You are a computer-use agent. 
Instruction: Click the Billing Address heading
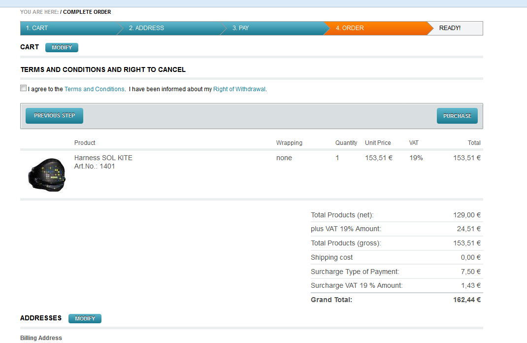[x=41, y=338]
